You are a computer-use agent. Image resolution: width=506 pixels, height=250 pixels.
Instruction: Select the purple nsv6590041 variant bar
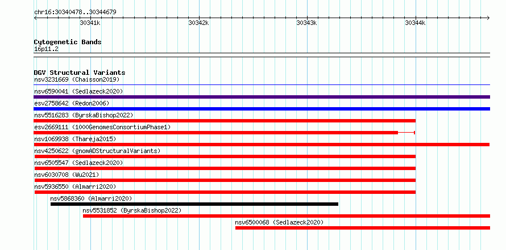point(262,97)
